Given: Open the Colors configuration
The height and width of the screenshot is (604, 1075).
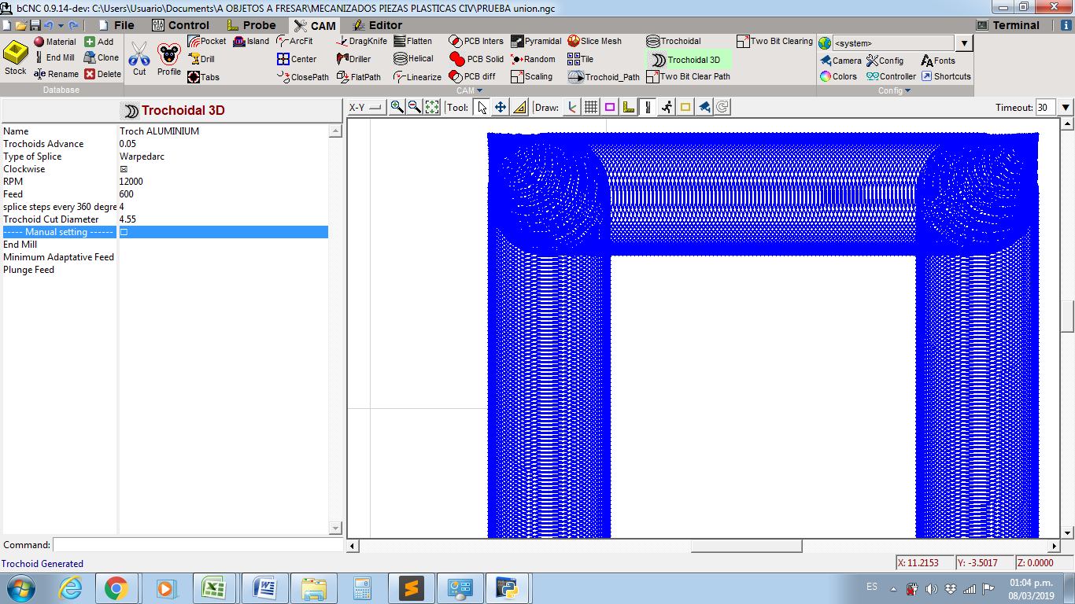Looking at the screenshot, I should (x=839, y=76).
